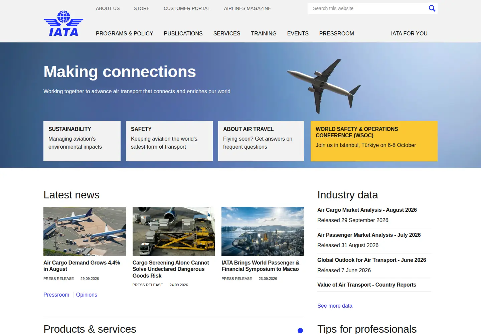Open the Events menu
The image size is (481, 334).
(298, 33)
